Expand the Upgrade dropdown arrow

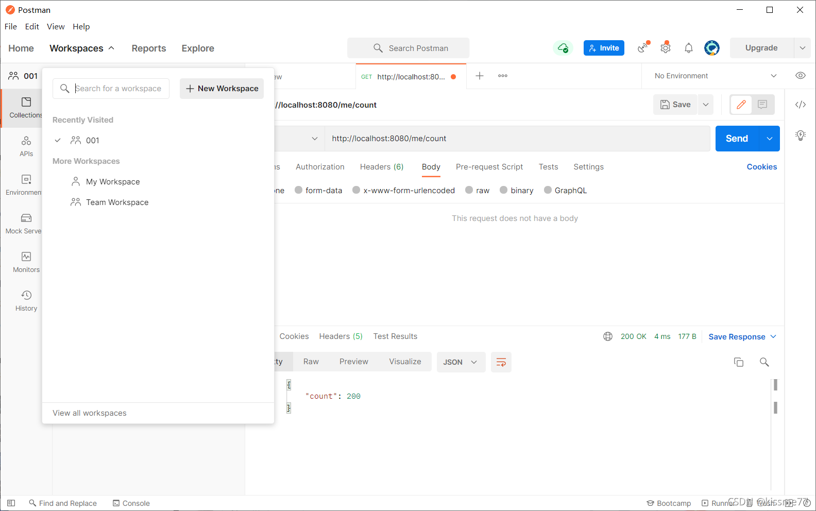click(802, 48)
